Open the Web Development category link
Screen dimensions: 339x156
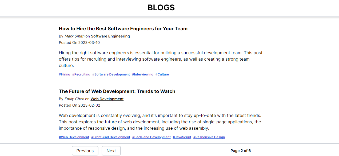(107, 99)
